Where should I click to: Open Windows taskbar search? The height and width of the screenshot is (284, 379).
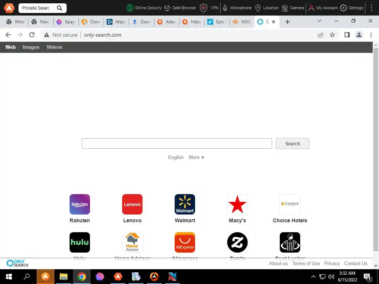point(27,277)
